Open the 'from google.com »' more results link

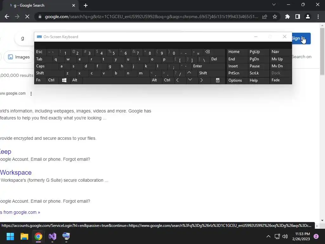pyautogui.click(x=20, y=212)
